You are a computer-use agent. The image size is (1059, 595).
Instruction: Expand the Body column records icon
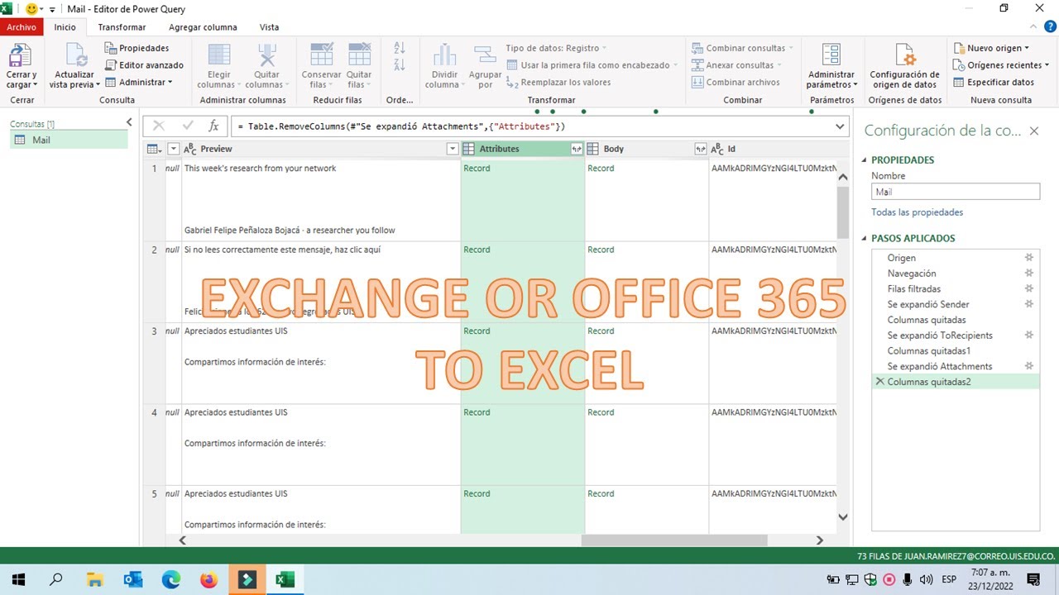701,149
